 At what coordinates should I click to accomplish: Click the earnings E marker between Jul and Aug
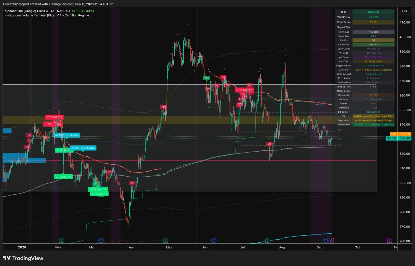[267, 240]
